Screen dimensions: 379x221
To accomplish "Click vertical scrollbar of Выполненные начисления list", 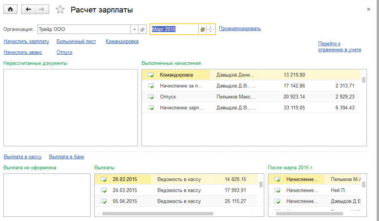I will click(364, 80).
